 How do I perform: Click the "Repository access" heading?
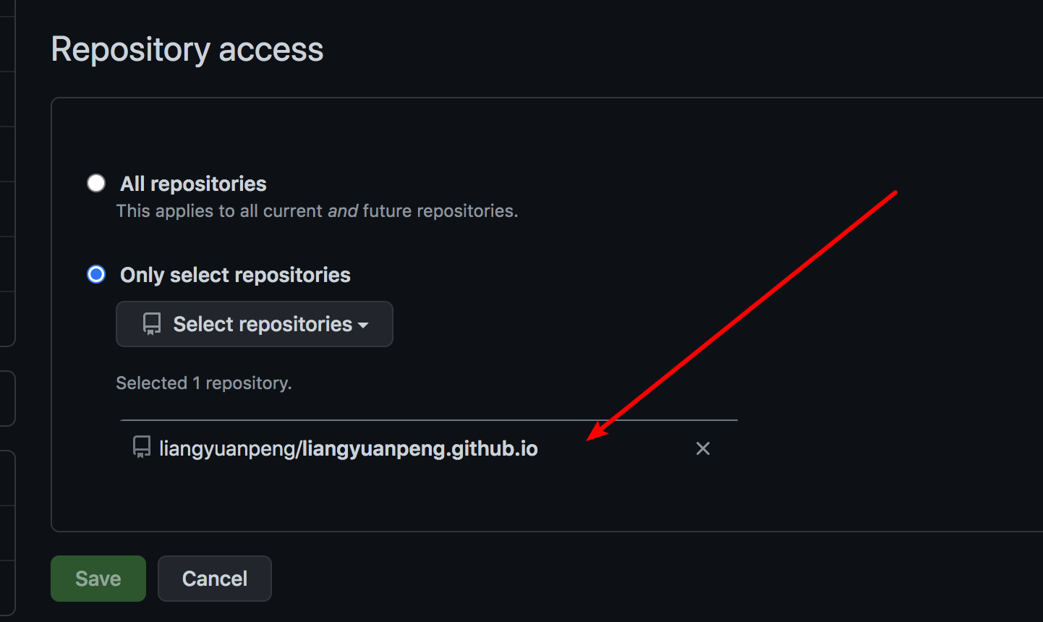(187, 49)
